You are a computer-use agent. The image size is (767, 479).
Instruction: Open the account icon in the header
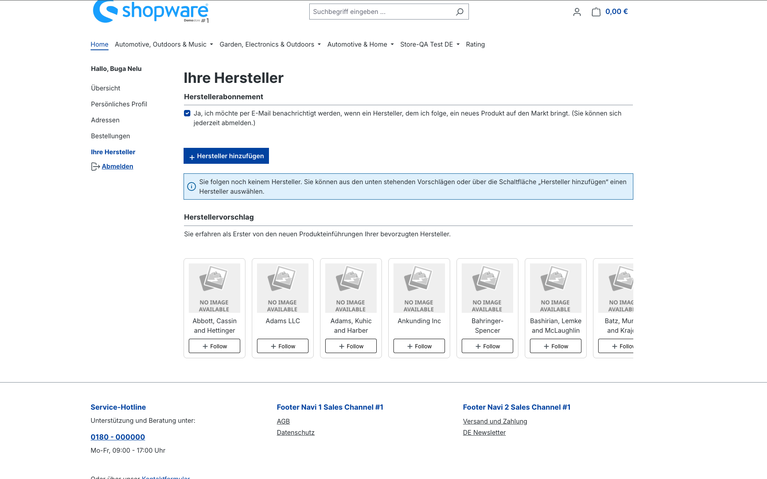click(577, 12)
